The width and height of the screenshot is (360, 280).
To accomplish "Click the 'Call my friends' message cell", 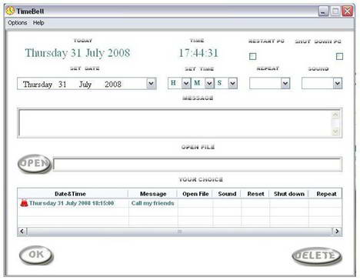I will click(153, 203).
